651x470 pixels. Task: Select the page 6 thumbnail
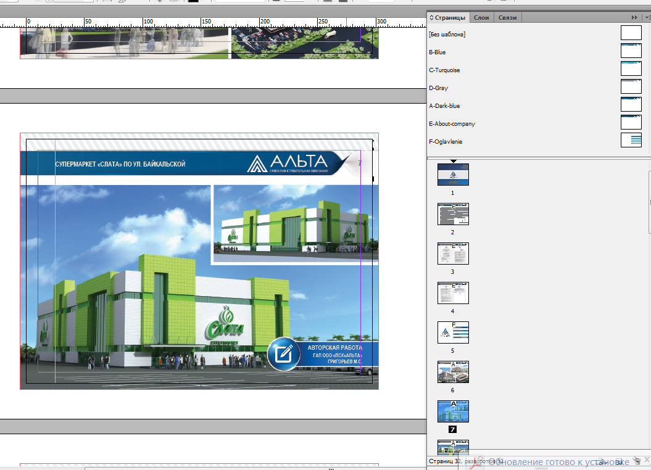(x=453, y=372)
